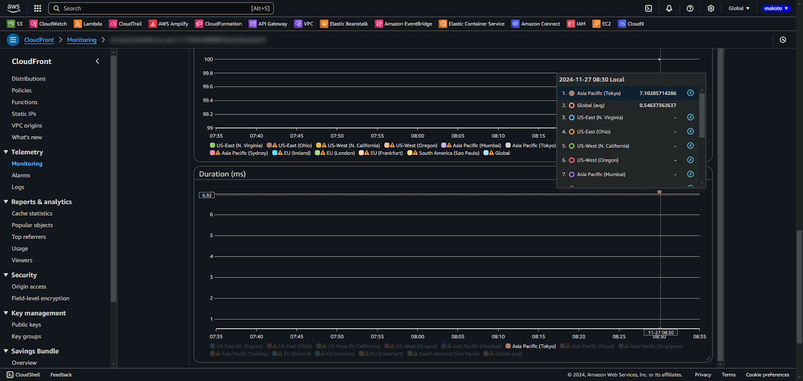Open the AWS home logo
Image resolution: width=803 pixels, height=381 pixels.
(14, 8)
